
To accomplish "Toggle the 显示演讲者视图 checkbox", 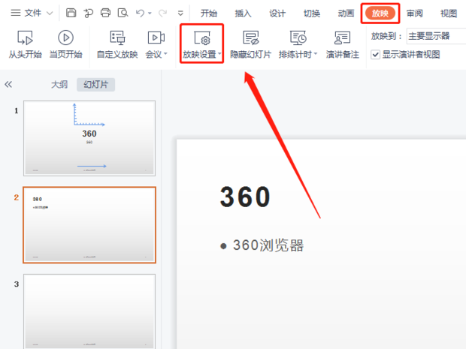I will coord(375,55).
